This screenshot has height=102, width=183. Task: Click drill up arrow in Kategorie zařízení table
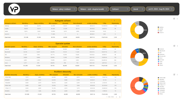[111, 21]
